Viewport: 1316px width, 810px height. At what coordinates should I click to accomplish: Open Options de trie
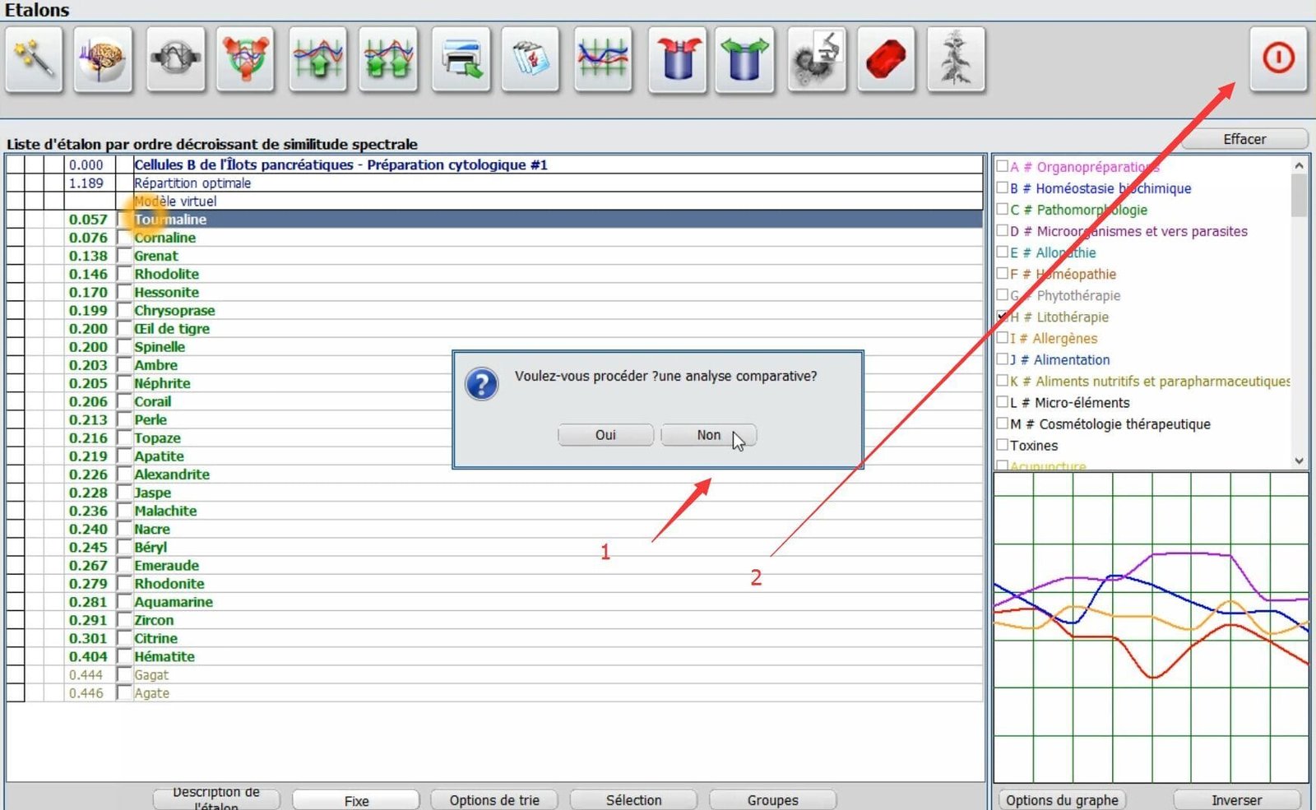(494, 800)
